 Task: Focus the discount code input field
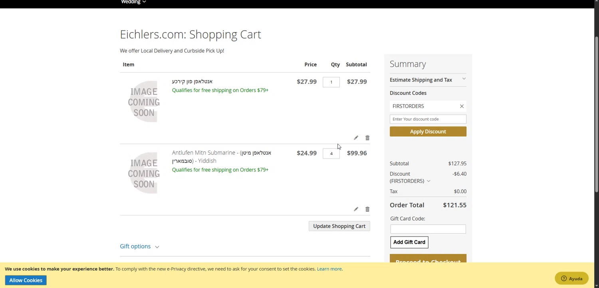(x=428, y=119)
